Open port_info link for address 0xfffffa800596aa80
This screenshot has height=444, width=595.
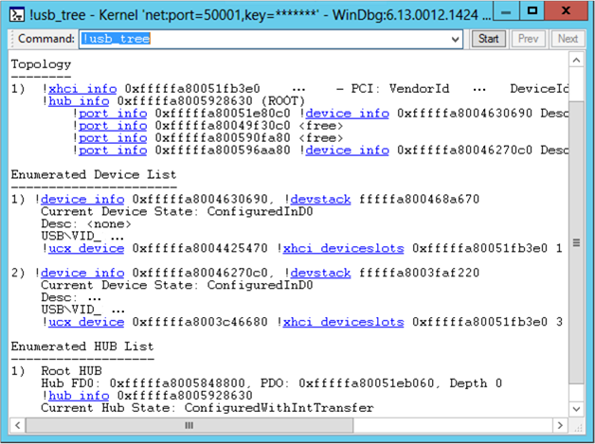pos(113,151)
